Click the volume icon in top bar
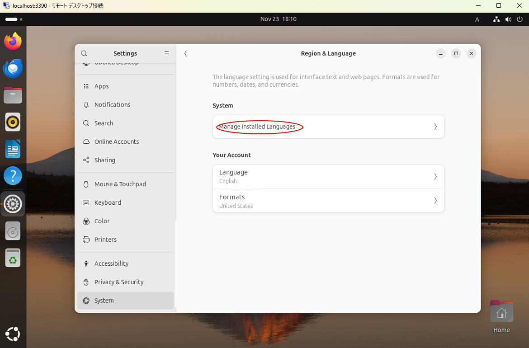The width and height of the screenshot is (529, 348). point(508,19)
